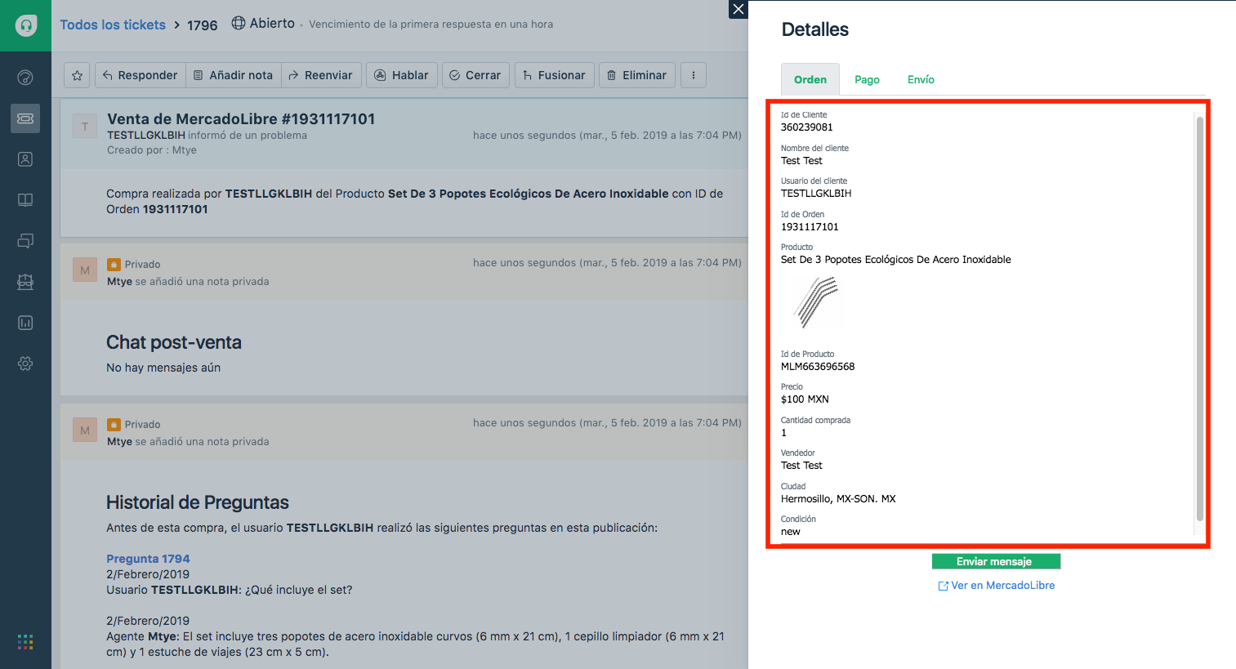This screenshot has width=1236, height=669.
Task: Open the Solutions book icon in sidebar
Action: 25,200
